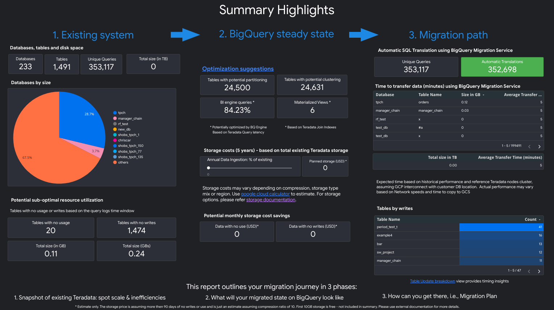
Task: Go to next page of transfer time table
Action: (x=539, y=146)
